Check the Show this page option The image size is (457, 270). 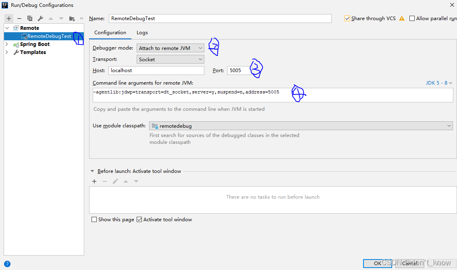pos(94,220)
